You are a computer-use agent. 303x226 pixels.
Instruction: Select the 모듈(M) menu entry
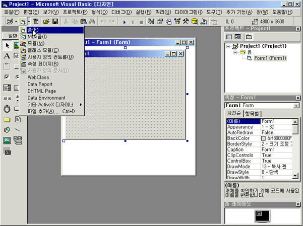pos(51,43)
